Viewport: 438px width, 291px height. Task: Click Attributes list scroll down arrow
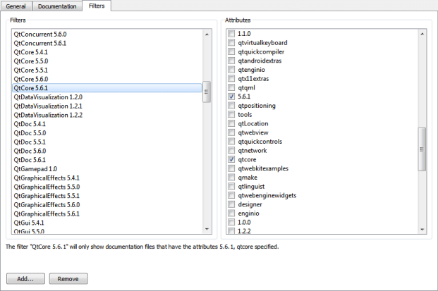pyautogui.click(x=422, y=229)
